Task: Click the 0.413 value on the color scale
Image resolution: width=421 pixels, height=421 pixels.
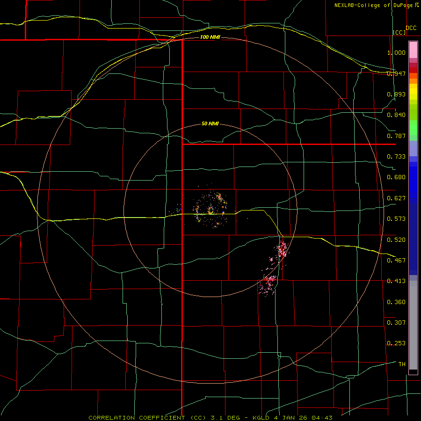Action: tap(396, 281)
